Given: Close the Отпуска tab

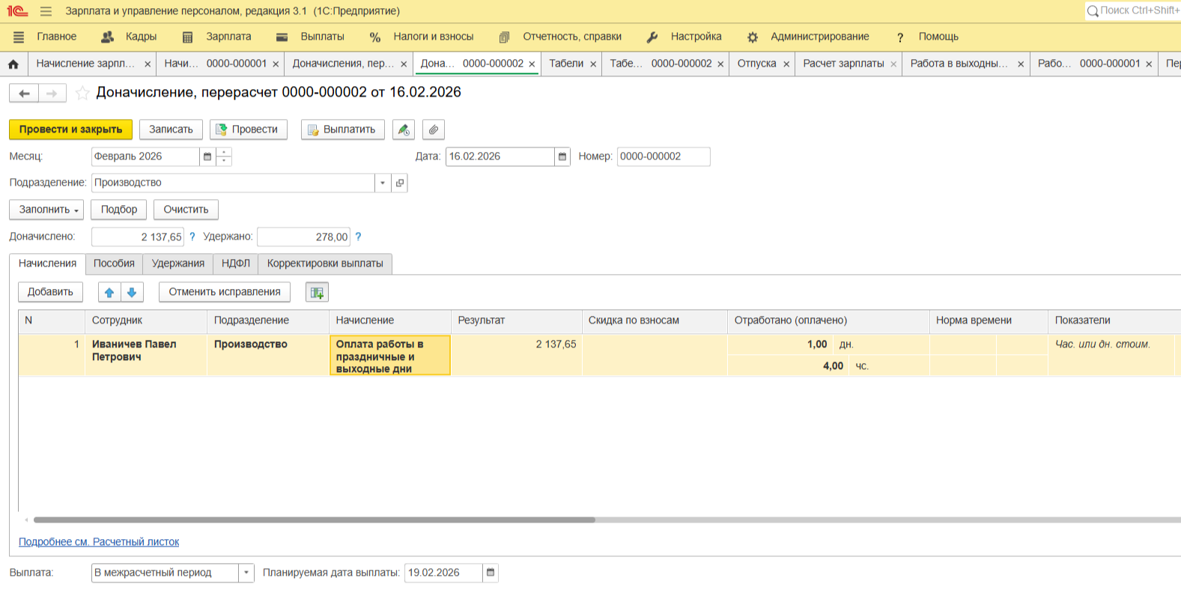Looking at the screenshot, I should [x=786, y=64].
